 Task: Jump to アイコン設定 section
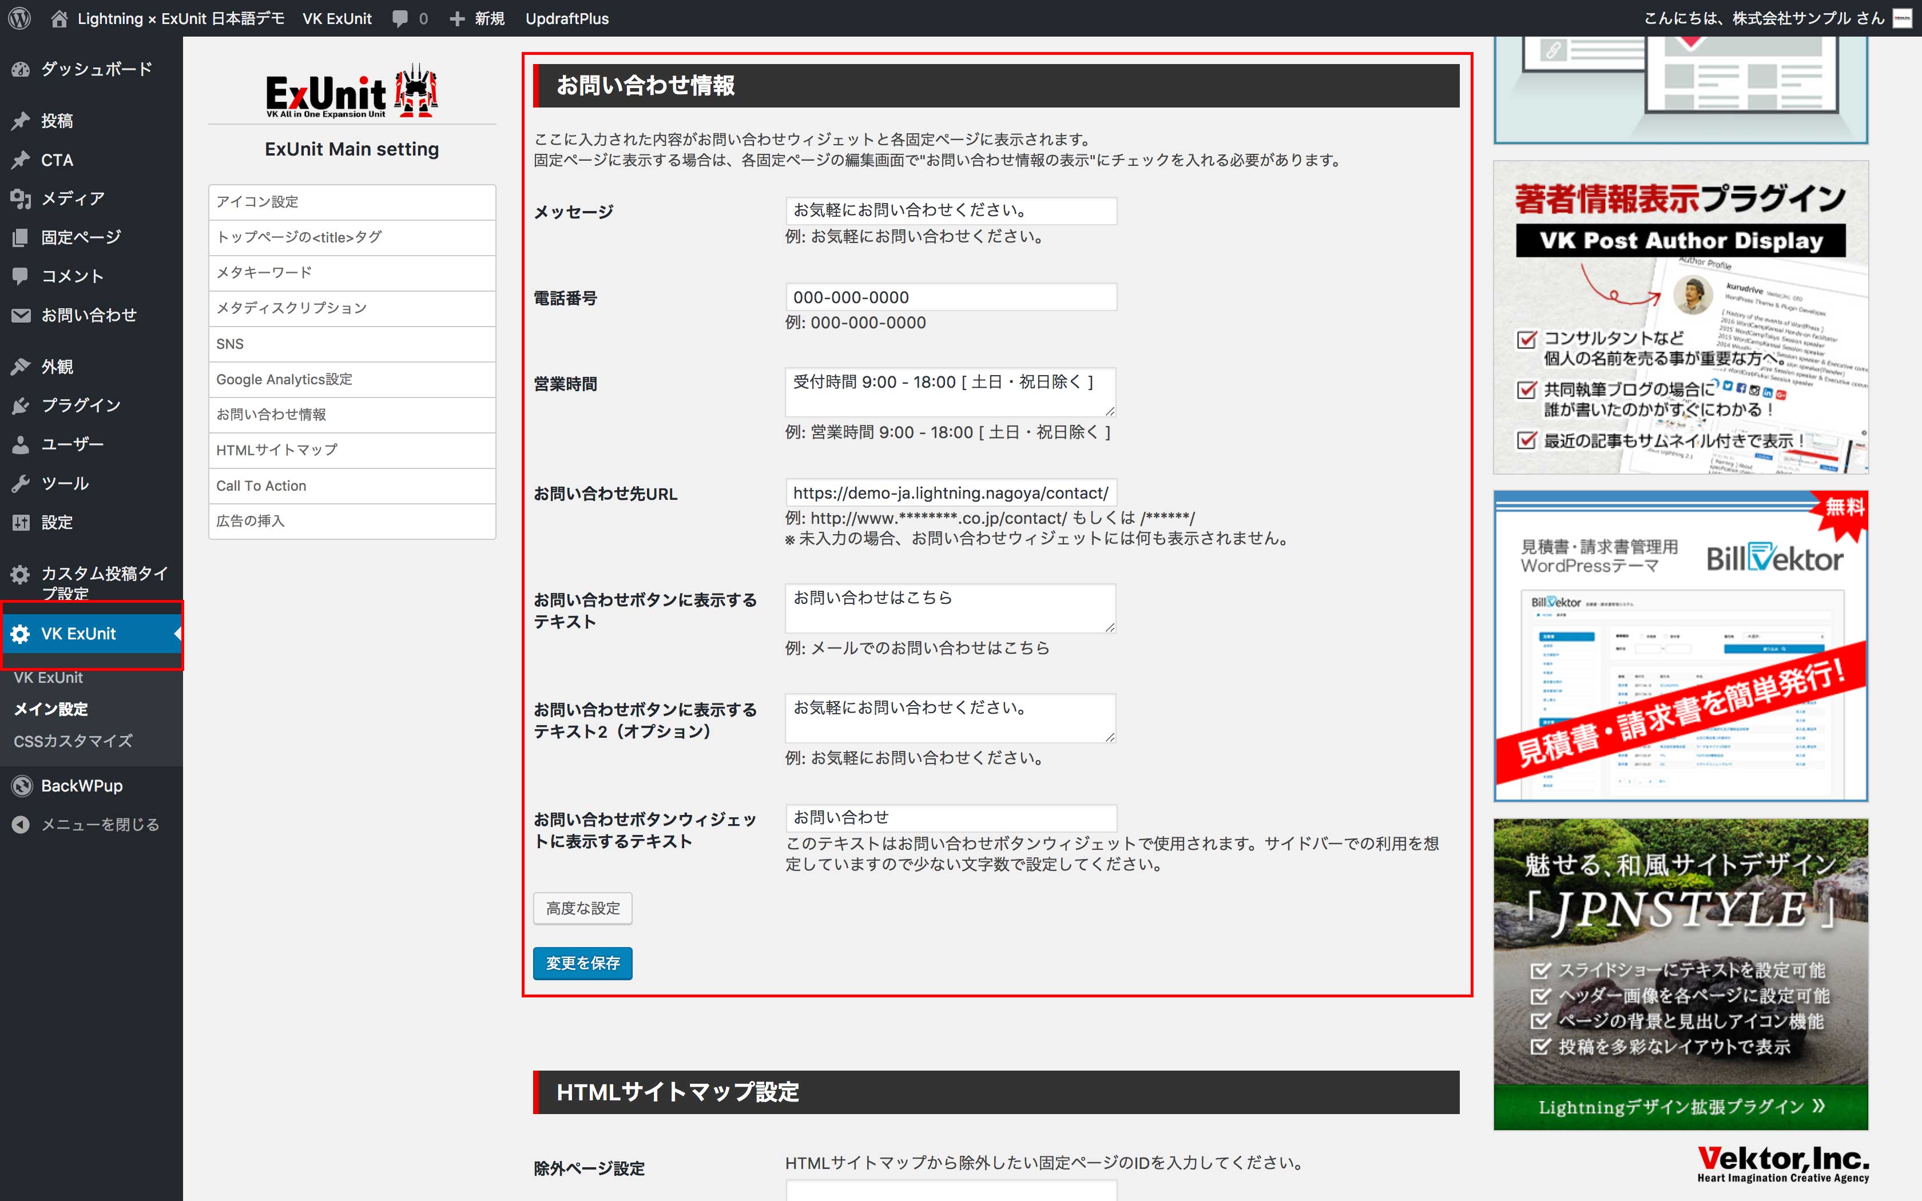point(352,202)
